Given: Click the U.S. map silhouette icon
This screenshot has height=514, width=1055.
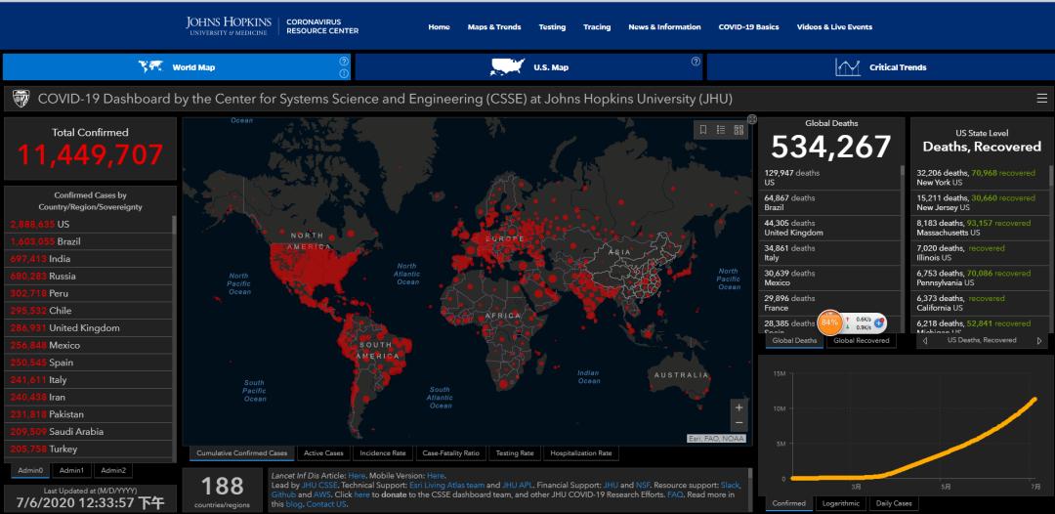Looking at the screenshot, I should coord(507,66).
